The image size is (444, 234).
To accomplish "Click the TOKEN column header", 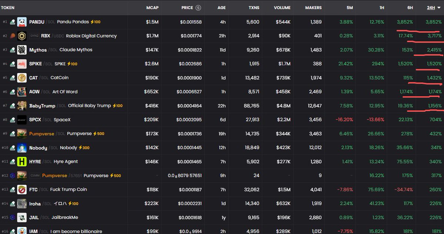I will pyautogui.click(x=8, y=8).
